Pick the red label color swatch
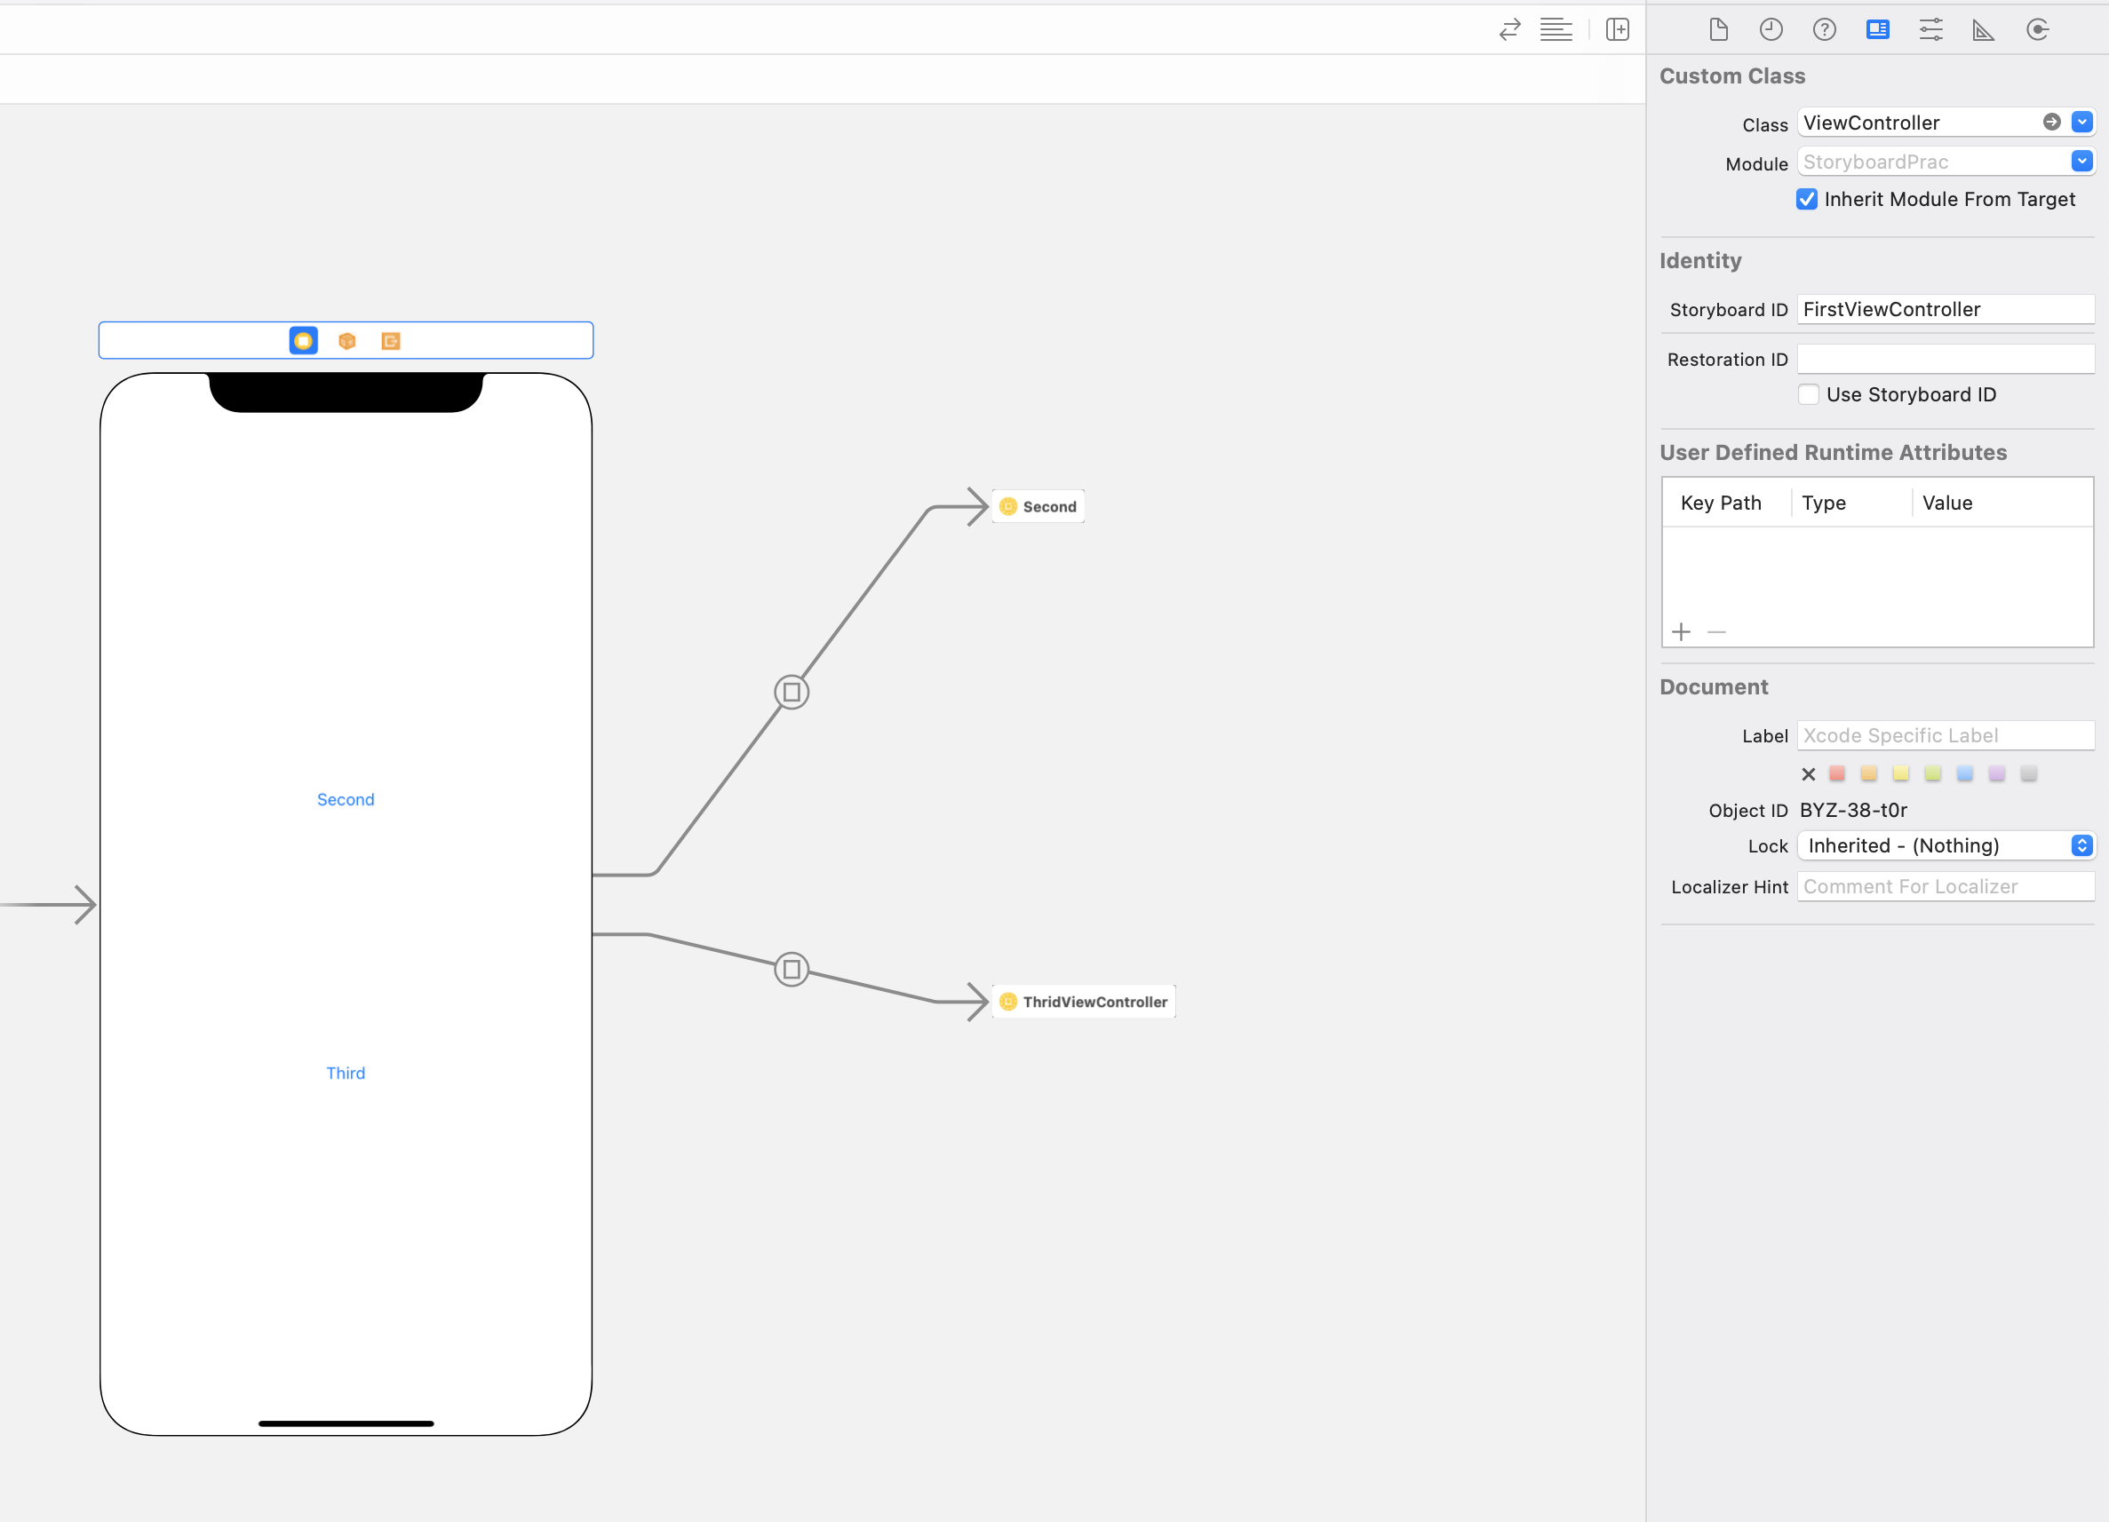The width and height of the screenshot is (2109, 1522). coord(1836,773)
